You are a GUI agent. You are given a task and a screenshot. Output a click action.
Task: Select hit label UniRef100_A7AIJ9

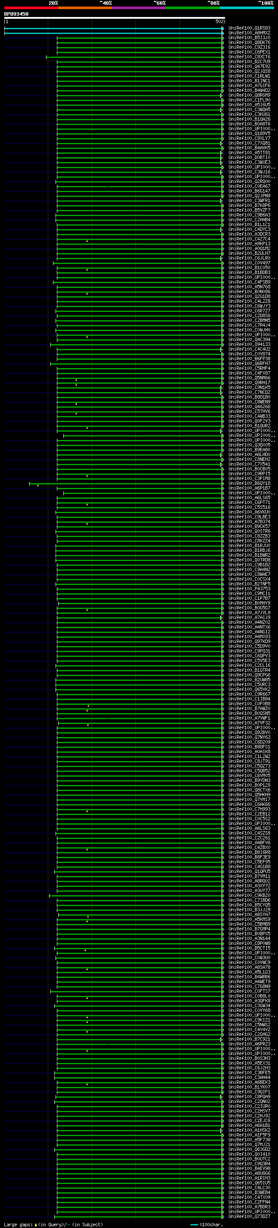pos(249,617)
